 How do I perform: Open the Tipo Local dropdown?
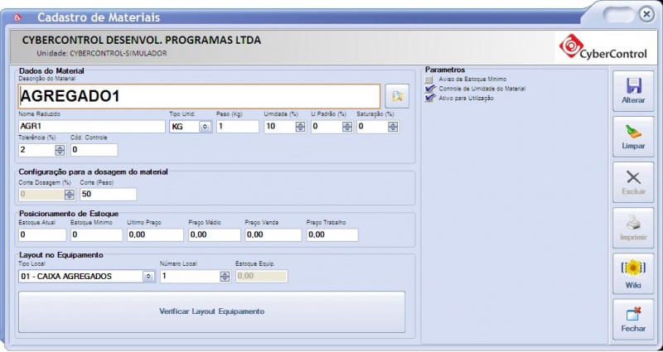[x=148, y=277]
